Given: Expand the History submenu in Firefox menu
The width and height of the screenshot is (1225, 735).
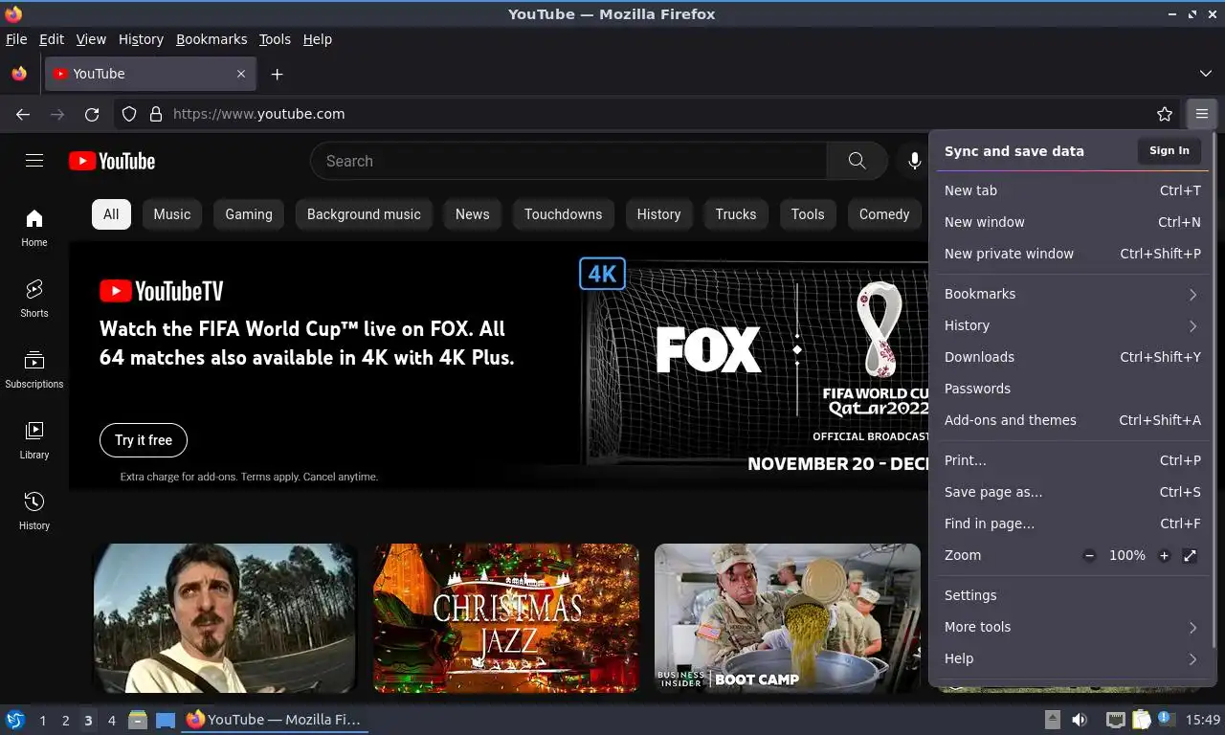Looking at the screenshot, I should [1072, 325].
